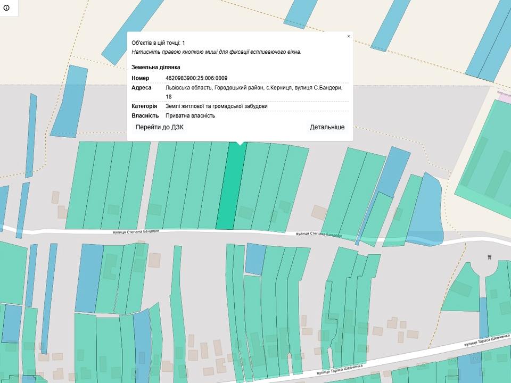Click the "Номер" field label
The width and height of the screenshot is (511, 383).
click(140, 78)
